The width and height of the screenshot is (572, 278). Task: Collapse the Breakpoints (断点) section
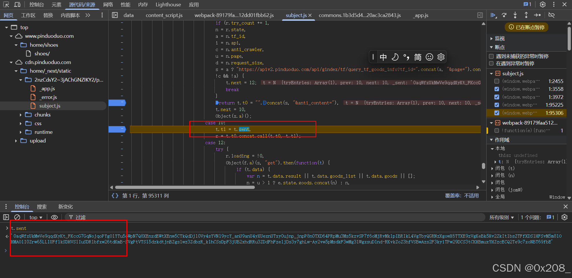(x=491, y=47)
